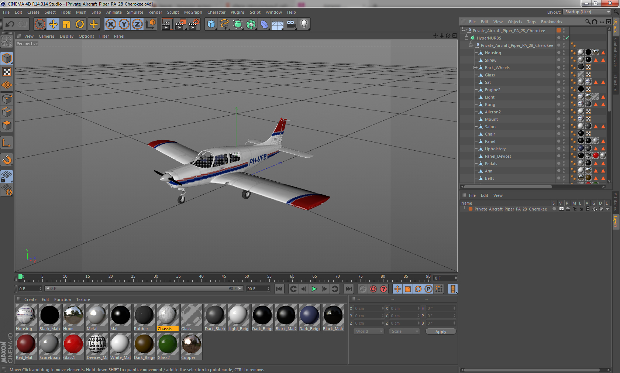This screenshot has height=373, width=620.
Task: Open Object Manager Tags menu
Action: point(531,22)
